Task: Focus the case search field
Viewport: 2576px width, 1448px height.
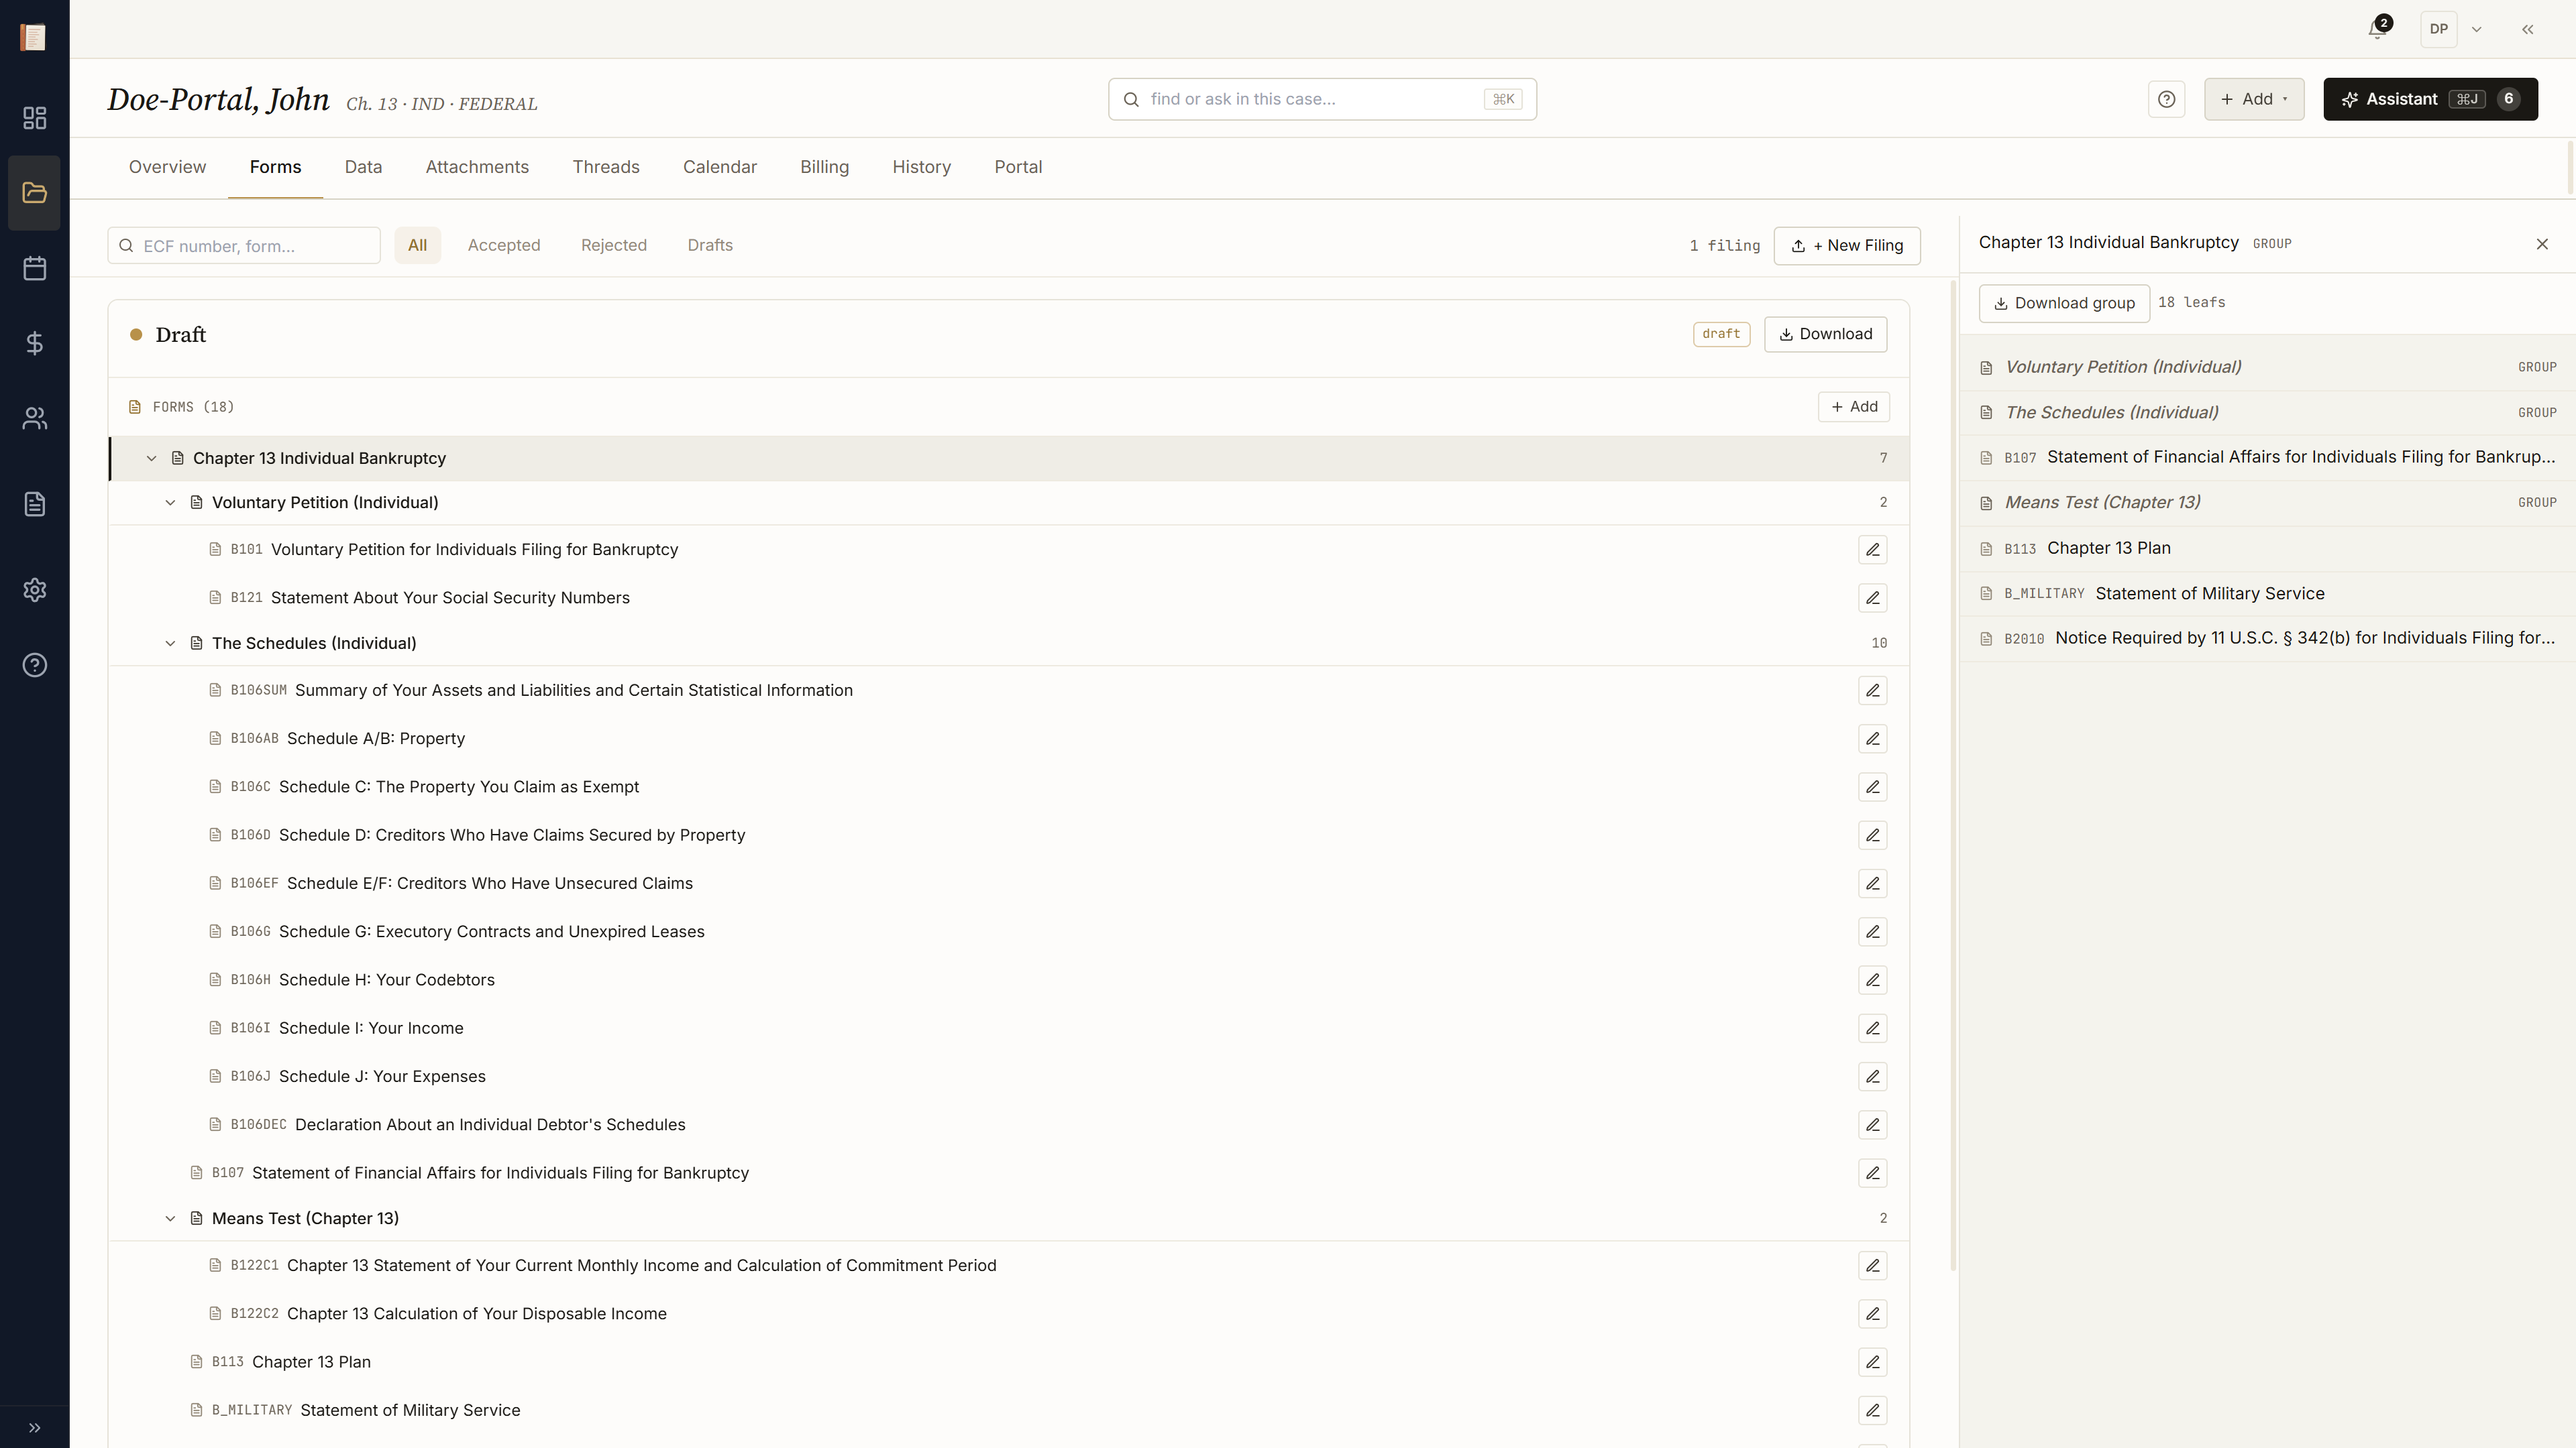Action: (x=1322, y=99)
